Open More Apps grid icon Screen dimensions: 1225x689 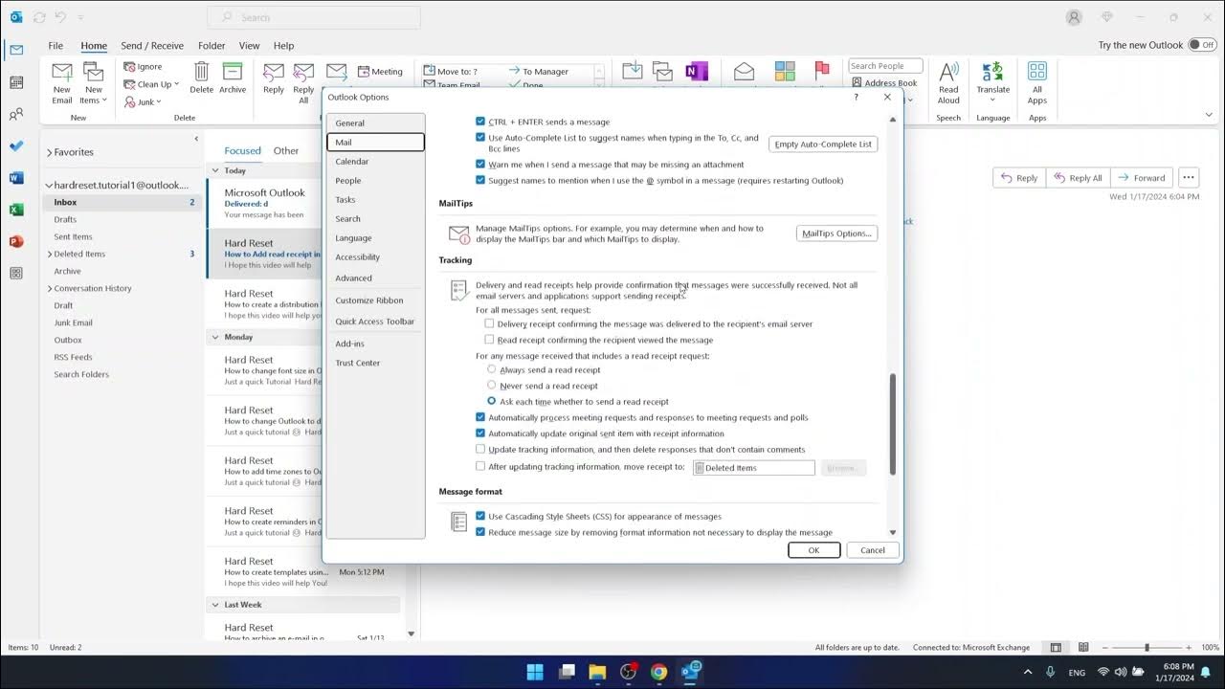(x=16, y=273)
